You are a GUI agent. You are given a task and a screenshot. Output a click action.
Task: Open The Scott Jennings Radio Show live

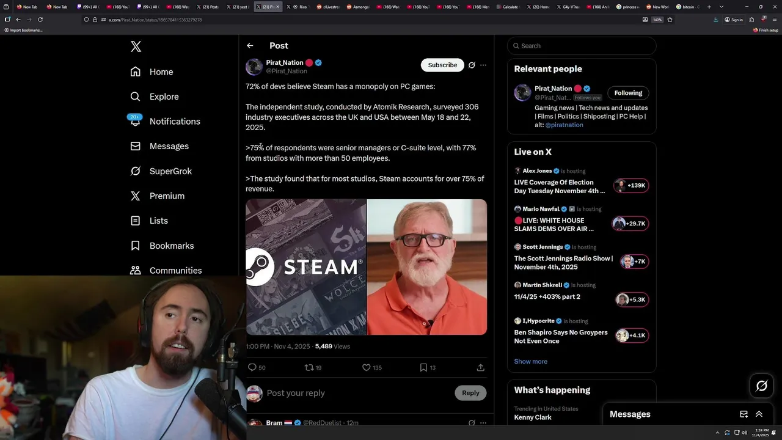(x=563, y=263)
